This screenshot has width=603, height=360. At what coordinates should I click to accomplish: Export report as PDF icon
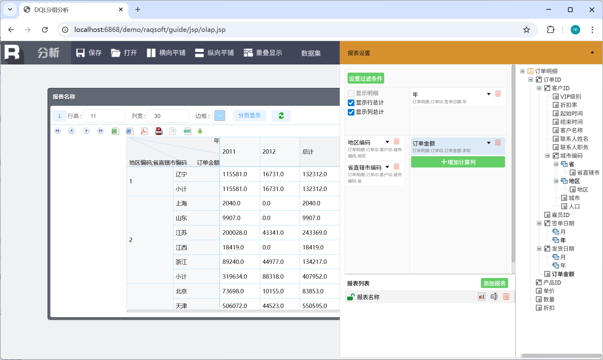144,131
